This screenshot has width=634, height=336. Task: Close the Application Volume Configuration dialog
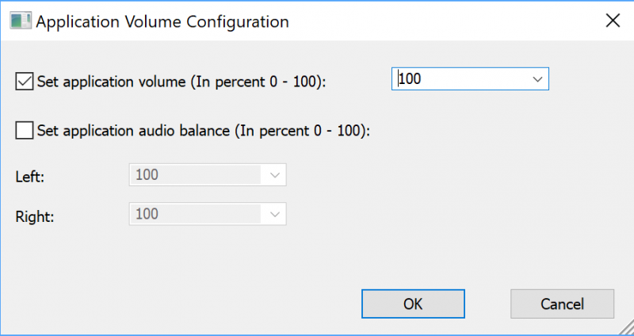point(613,21)
